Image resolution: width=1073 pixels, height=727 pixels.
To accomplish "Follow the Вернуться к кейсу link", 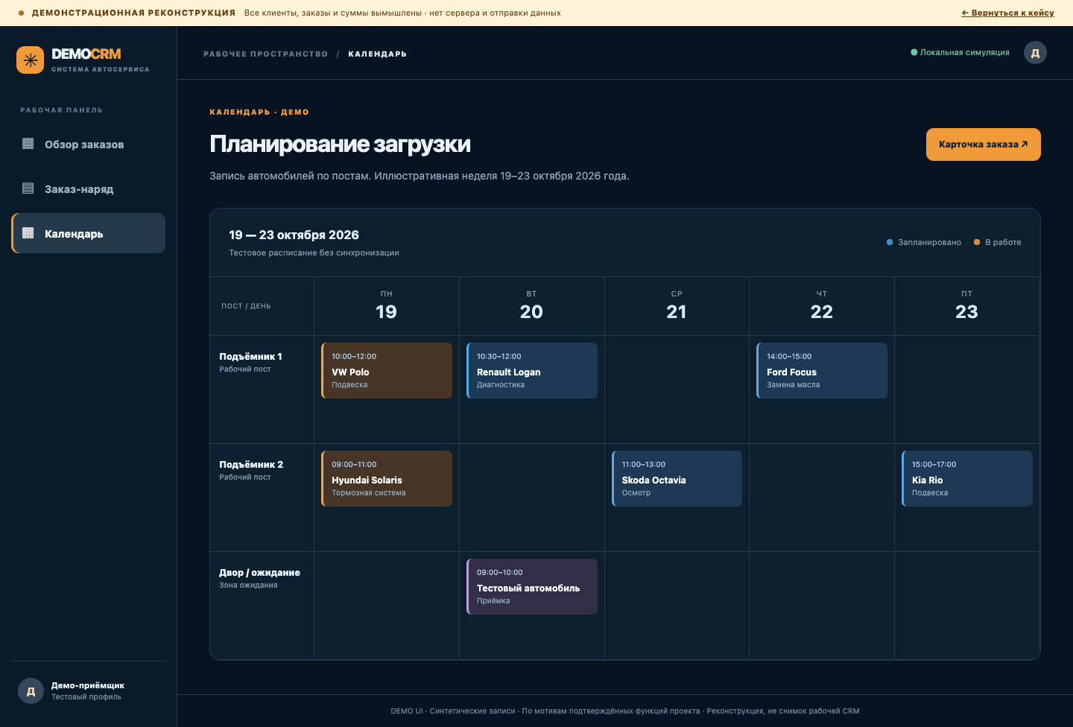I will click(1007, 13).
